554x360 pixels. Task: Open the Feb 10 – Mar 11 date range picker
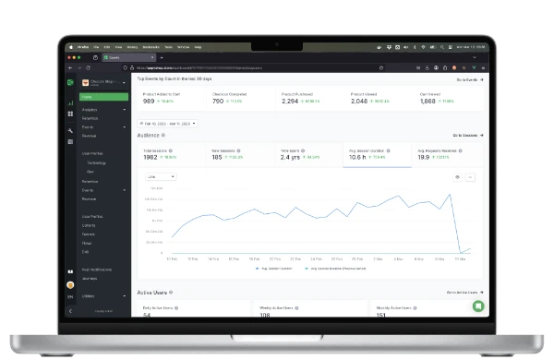(x=167, y=124)
